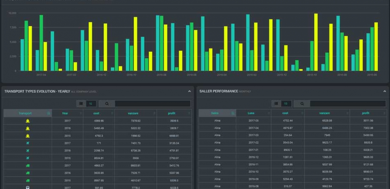Click the sort icon in the Transport column header

coord(48,113)
